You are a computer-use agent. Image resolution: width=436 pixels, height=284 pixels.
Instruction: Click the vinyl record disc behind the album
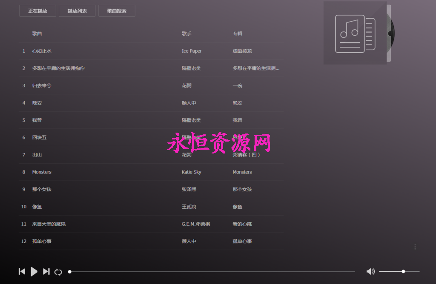389,33
